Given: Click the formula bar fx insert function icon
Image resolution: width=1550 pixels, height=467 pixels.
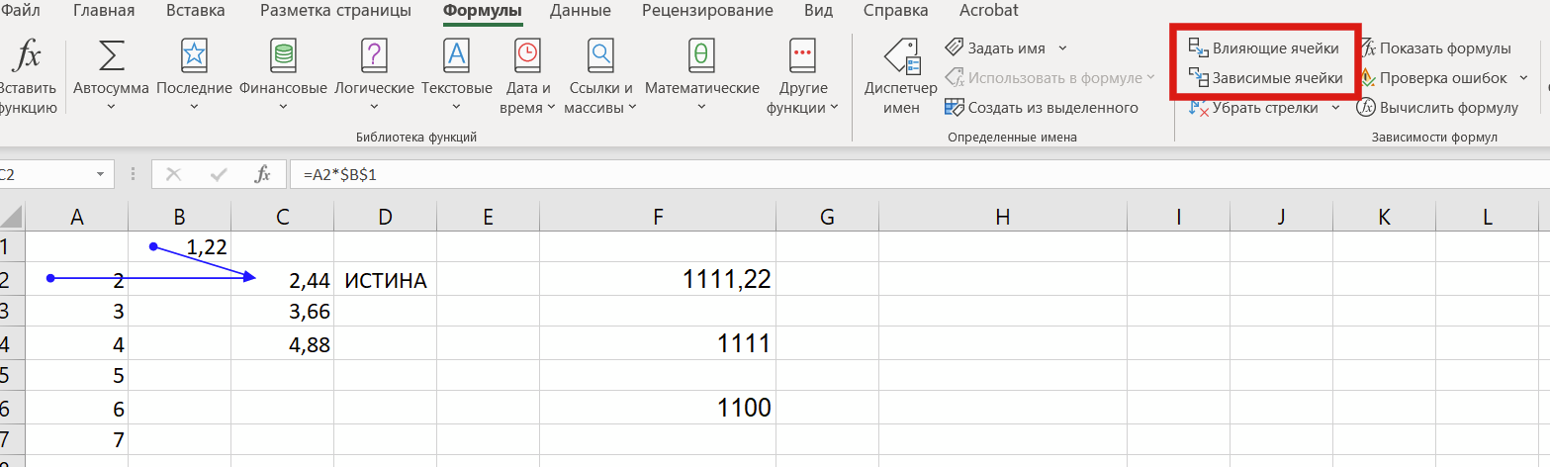Looking at the screenshot, I should (262, 174).
